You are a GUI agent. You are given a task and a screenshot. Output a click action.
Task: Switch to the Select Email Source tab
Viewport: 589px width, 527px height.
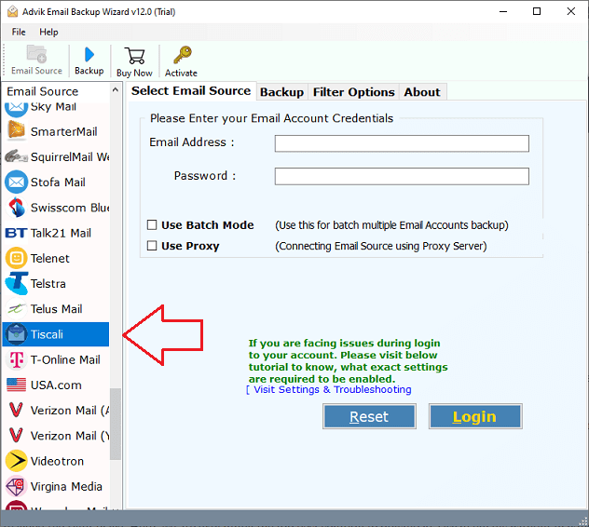pyautogui.click(x=191, y=91)
